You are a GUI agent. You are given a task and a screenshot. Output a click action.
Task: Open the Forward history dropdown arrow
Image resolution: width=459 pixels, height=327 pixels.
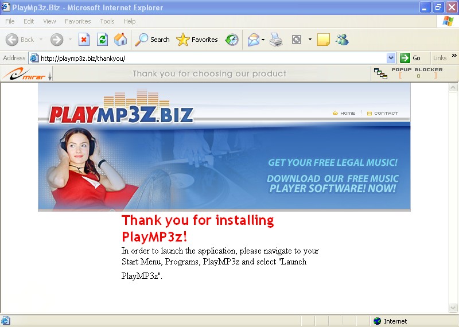pyautogui.click(x=70, y=39)
